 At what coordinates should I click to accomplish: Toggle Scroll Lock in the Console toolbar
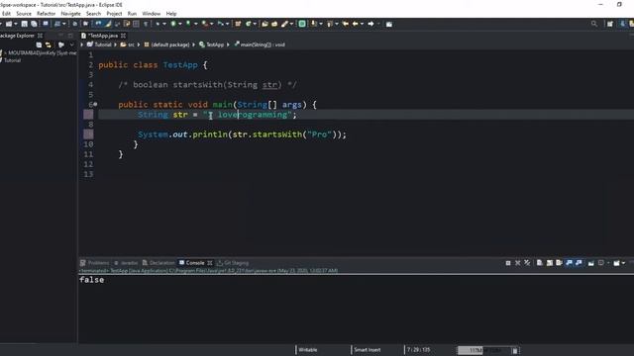point(550,263)
